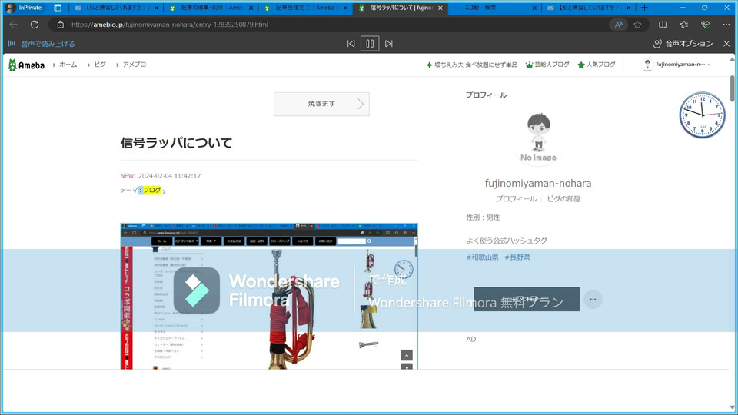Switch to tab 記事の編集・削除
Viewport: 738px width, 415px height.
click(211, 8)
